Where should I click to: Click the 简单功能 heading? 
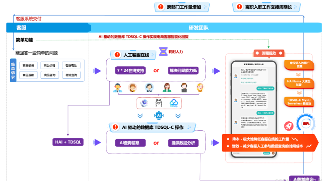[x=24, y=40]
